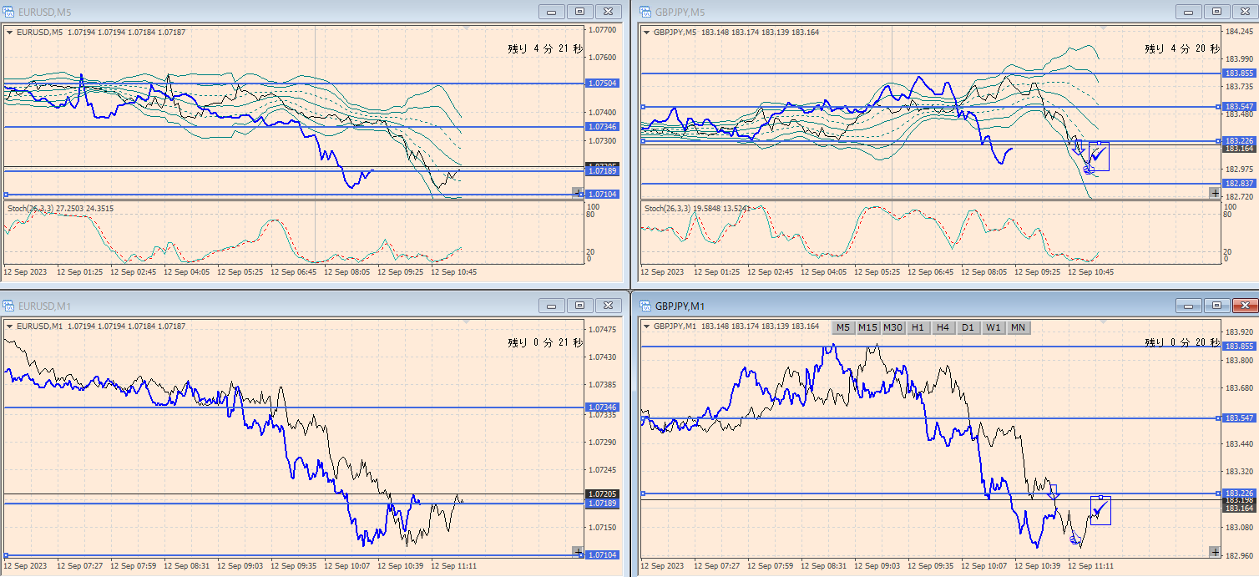Click the GBPJPY,M1 window title icon

[645, 306]
